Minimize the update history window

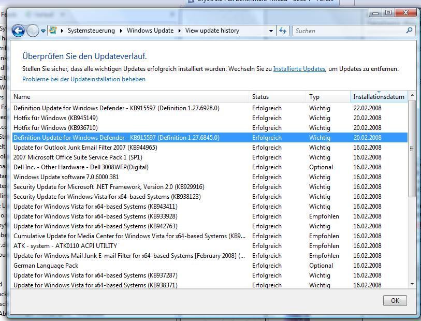coord(375,12)
